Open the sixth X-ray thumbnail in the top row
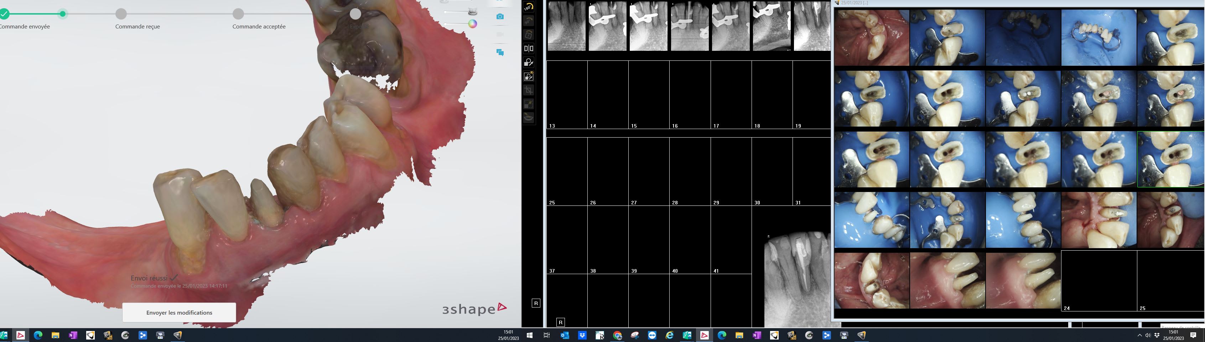This screenshot has width=1205, height=342. click(772, 26)
